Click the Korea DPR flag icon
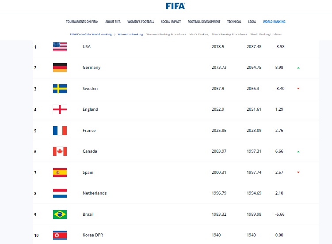The height and width of the screenshot is (244, 332). pos(60,235)
